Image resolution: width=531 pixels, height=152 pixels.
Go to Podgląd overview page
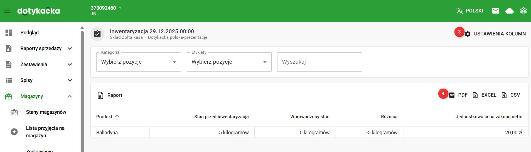coord(29,33)
